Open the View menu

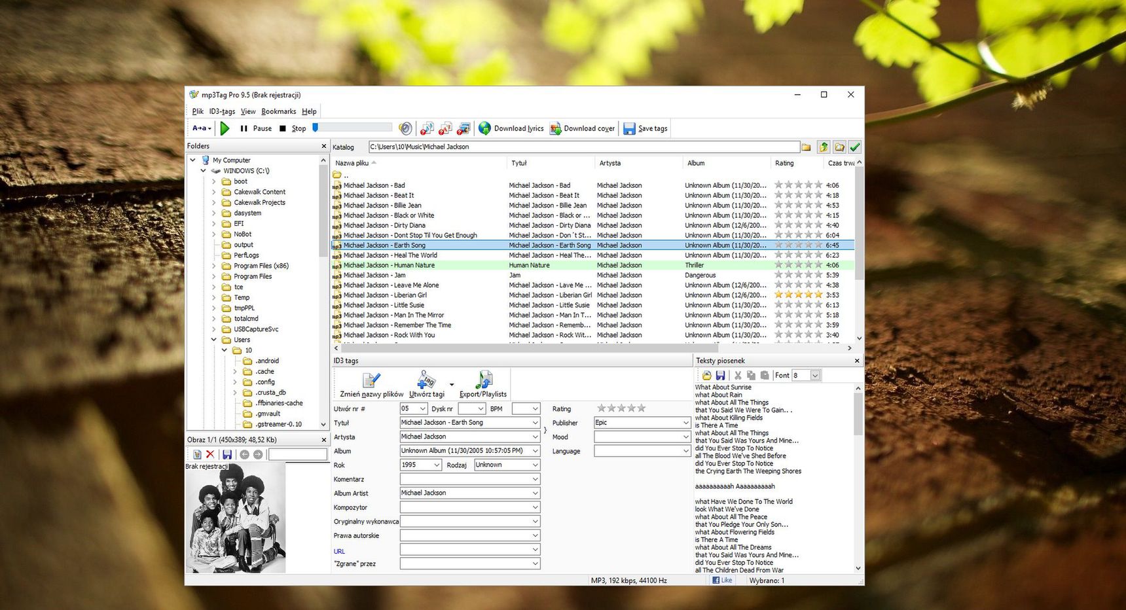248,111
